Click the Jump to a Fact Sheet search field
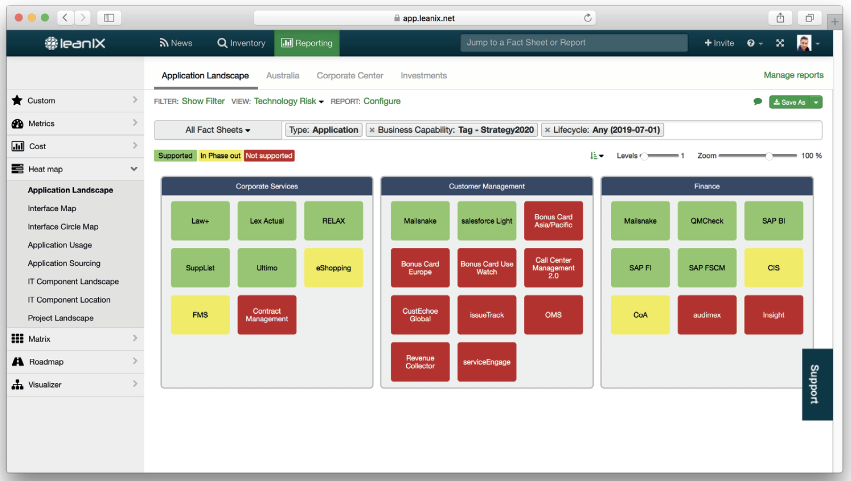 (573, 42)
